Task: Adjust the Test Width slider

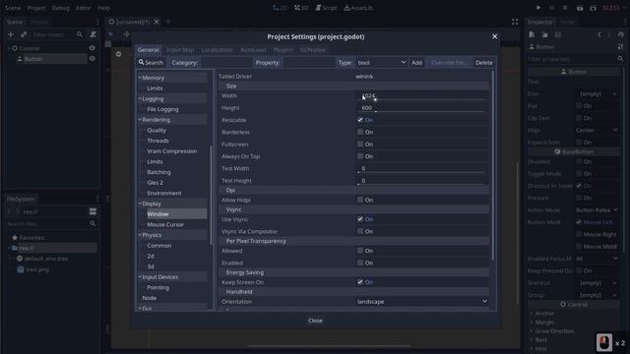Action: click(x=420, y=172)
